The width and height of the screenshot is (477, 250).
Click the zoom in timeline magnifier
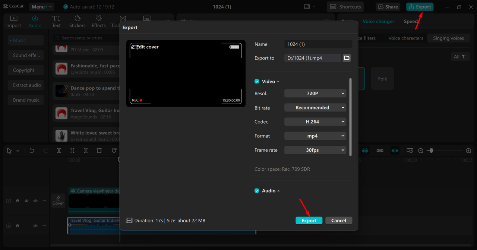[468, 151]
